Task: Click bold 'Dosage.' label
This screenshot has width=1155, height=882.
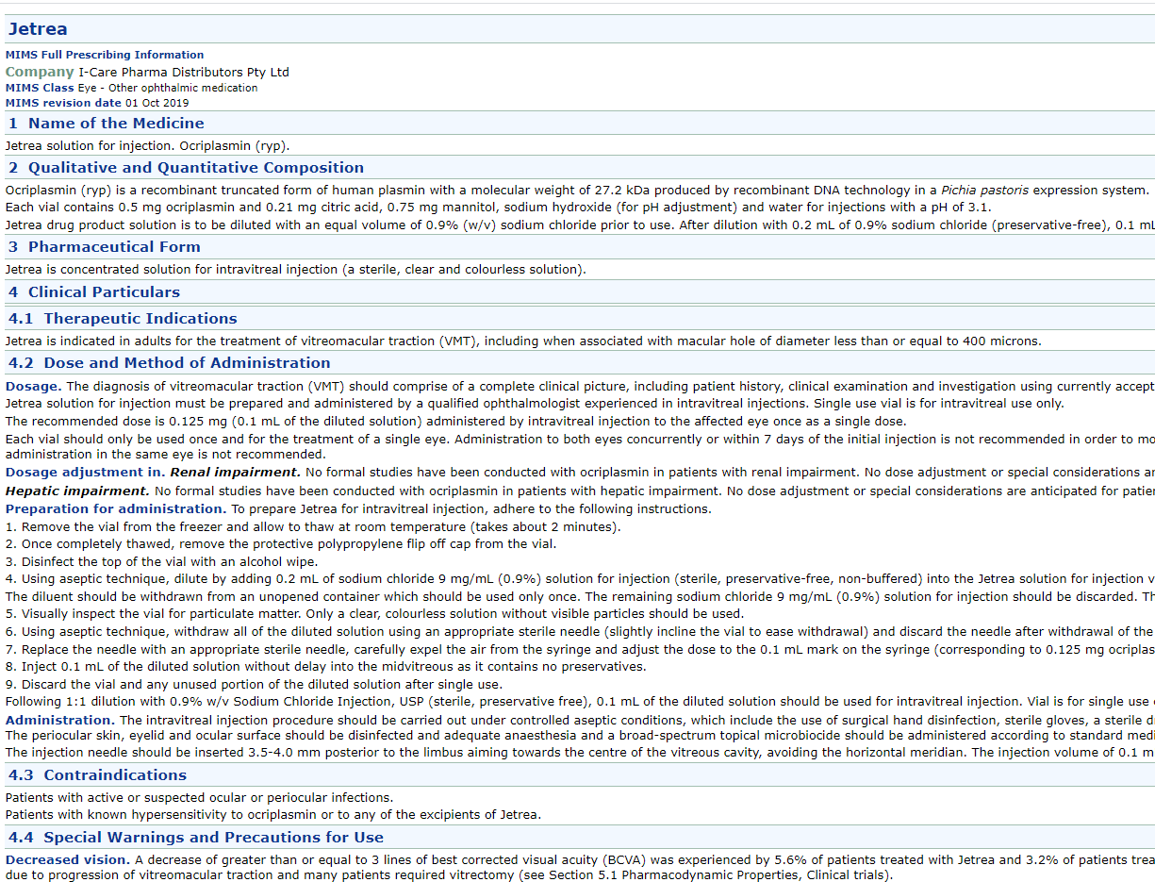Action: coord(34,386)
